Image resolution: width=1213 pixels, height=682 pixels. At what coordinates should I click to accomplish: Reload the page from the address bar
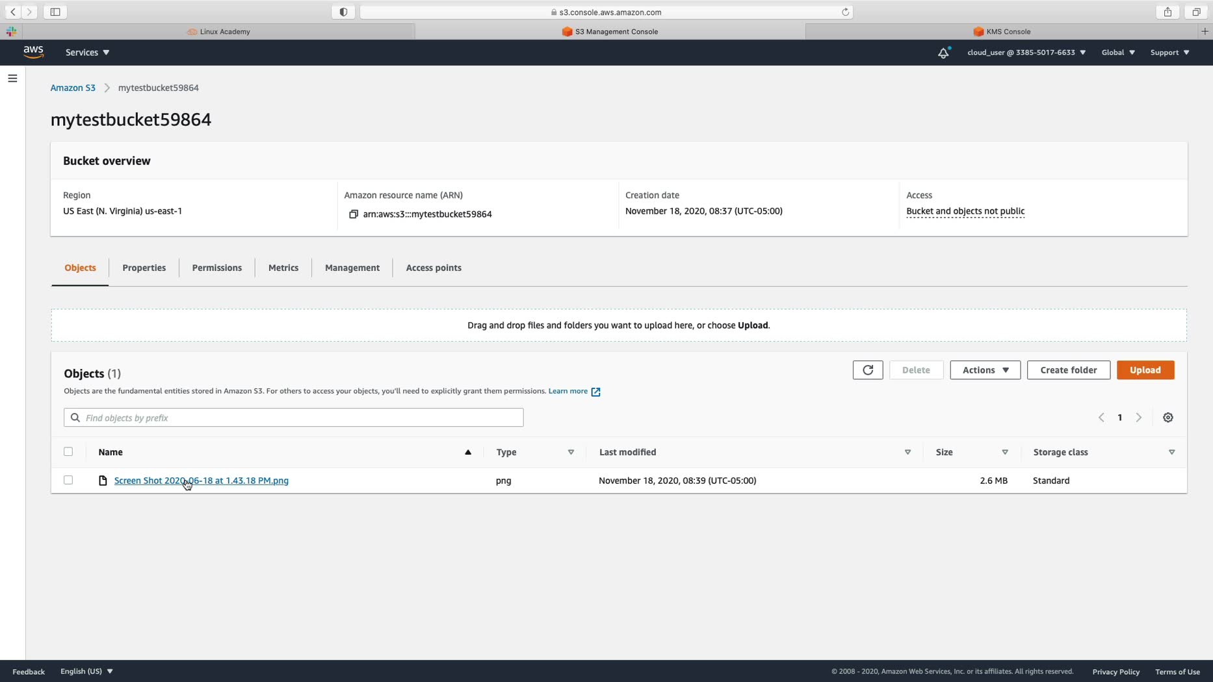click(845, 12)
